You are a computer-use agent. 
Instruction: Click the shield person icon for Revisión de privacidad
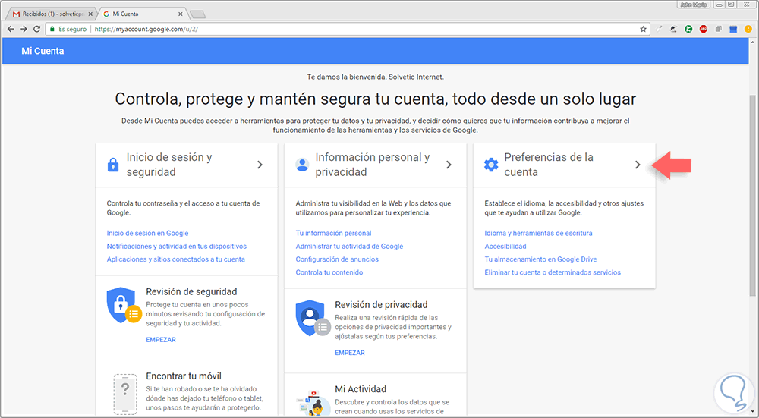[x=313, y=319]
